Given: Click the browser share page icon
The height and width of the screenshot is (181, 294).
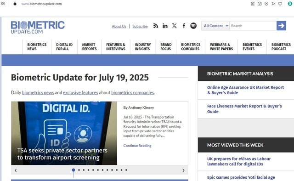Looking at the screenshot, I should tap(253, 4).
